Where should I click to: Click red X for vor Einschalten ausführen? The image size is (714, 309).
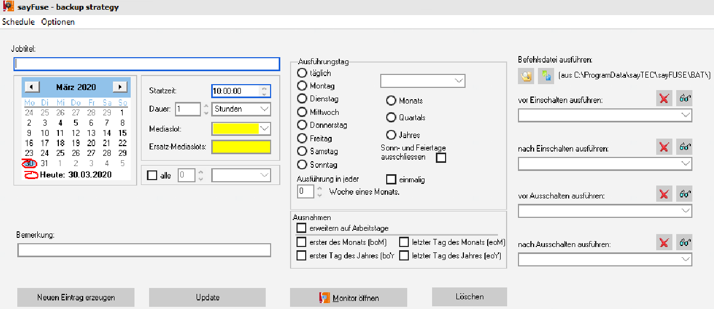tap(664, 99)
